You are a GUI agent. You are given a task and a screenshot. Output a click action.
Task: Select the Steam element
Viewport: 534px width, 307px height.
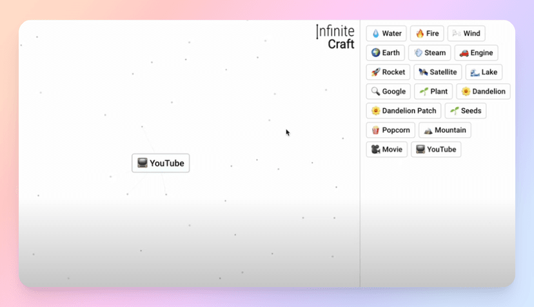point(430,53)
